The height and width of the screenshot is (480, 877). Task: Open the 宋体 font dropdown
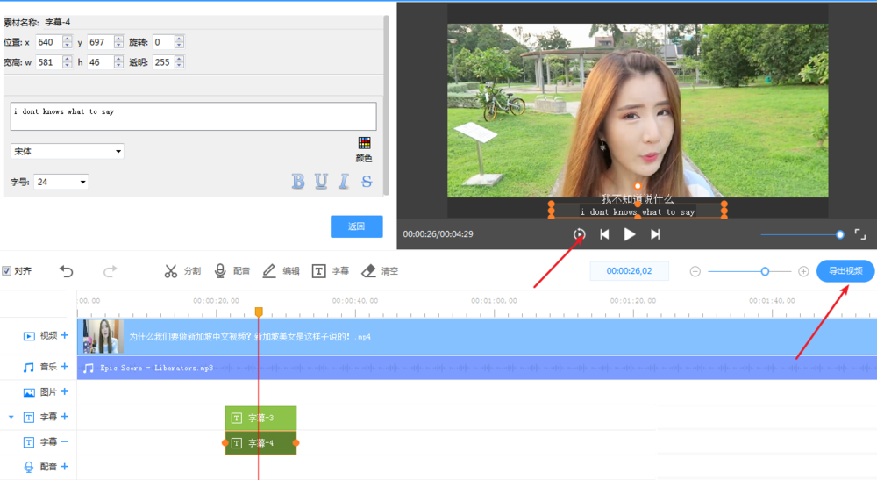point(68,151)
